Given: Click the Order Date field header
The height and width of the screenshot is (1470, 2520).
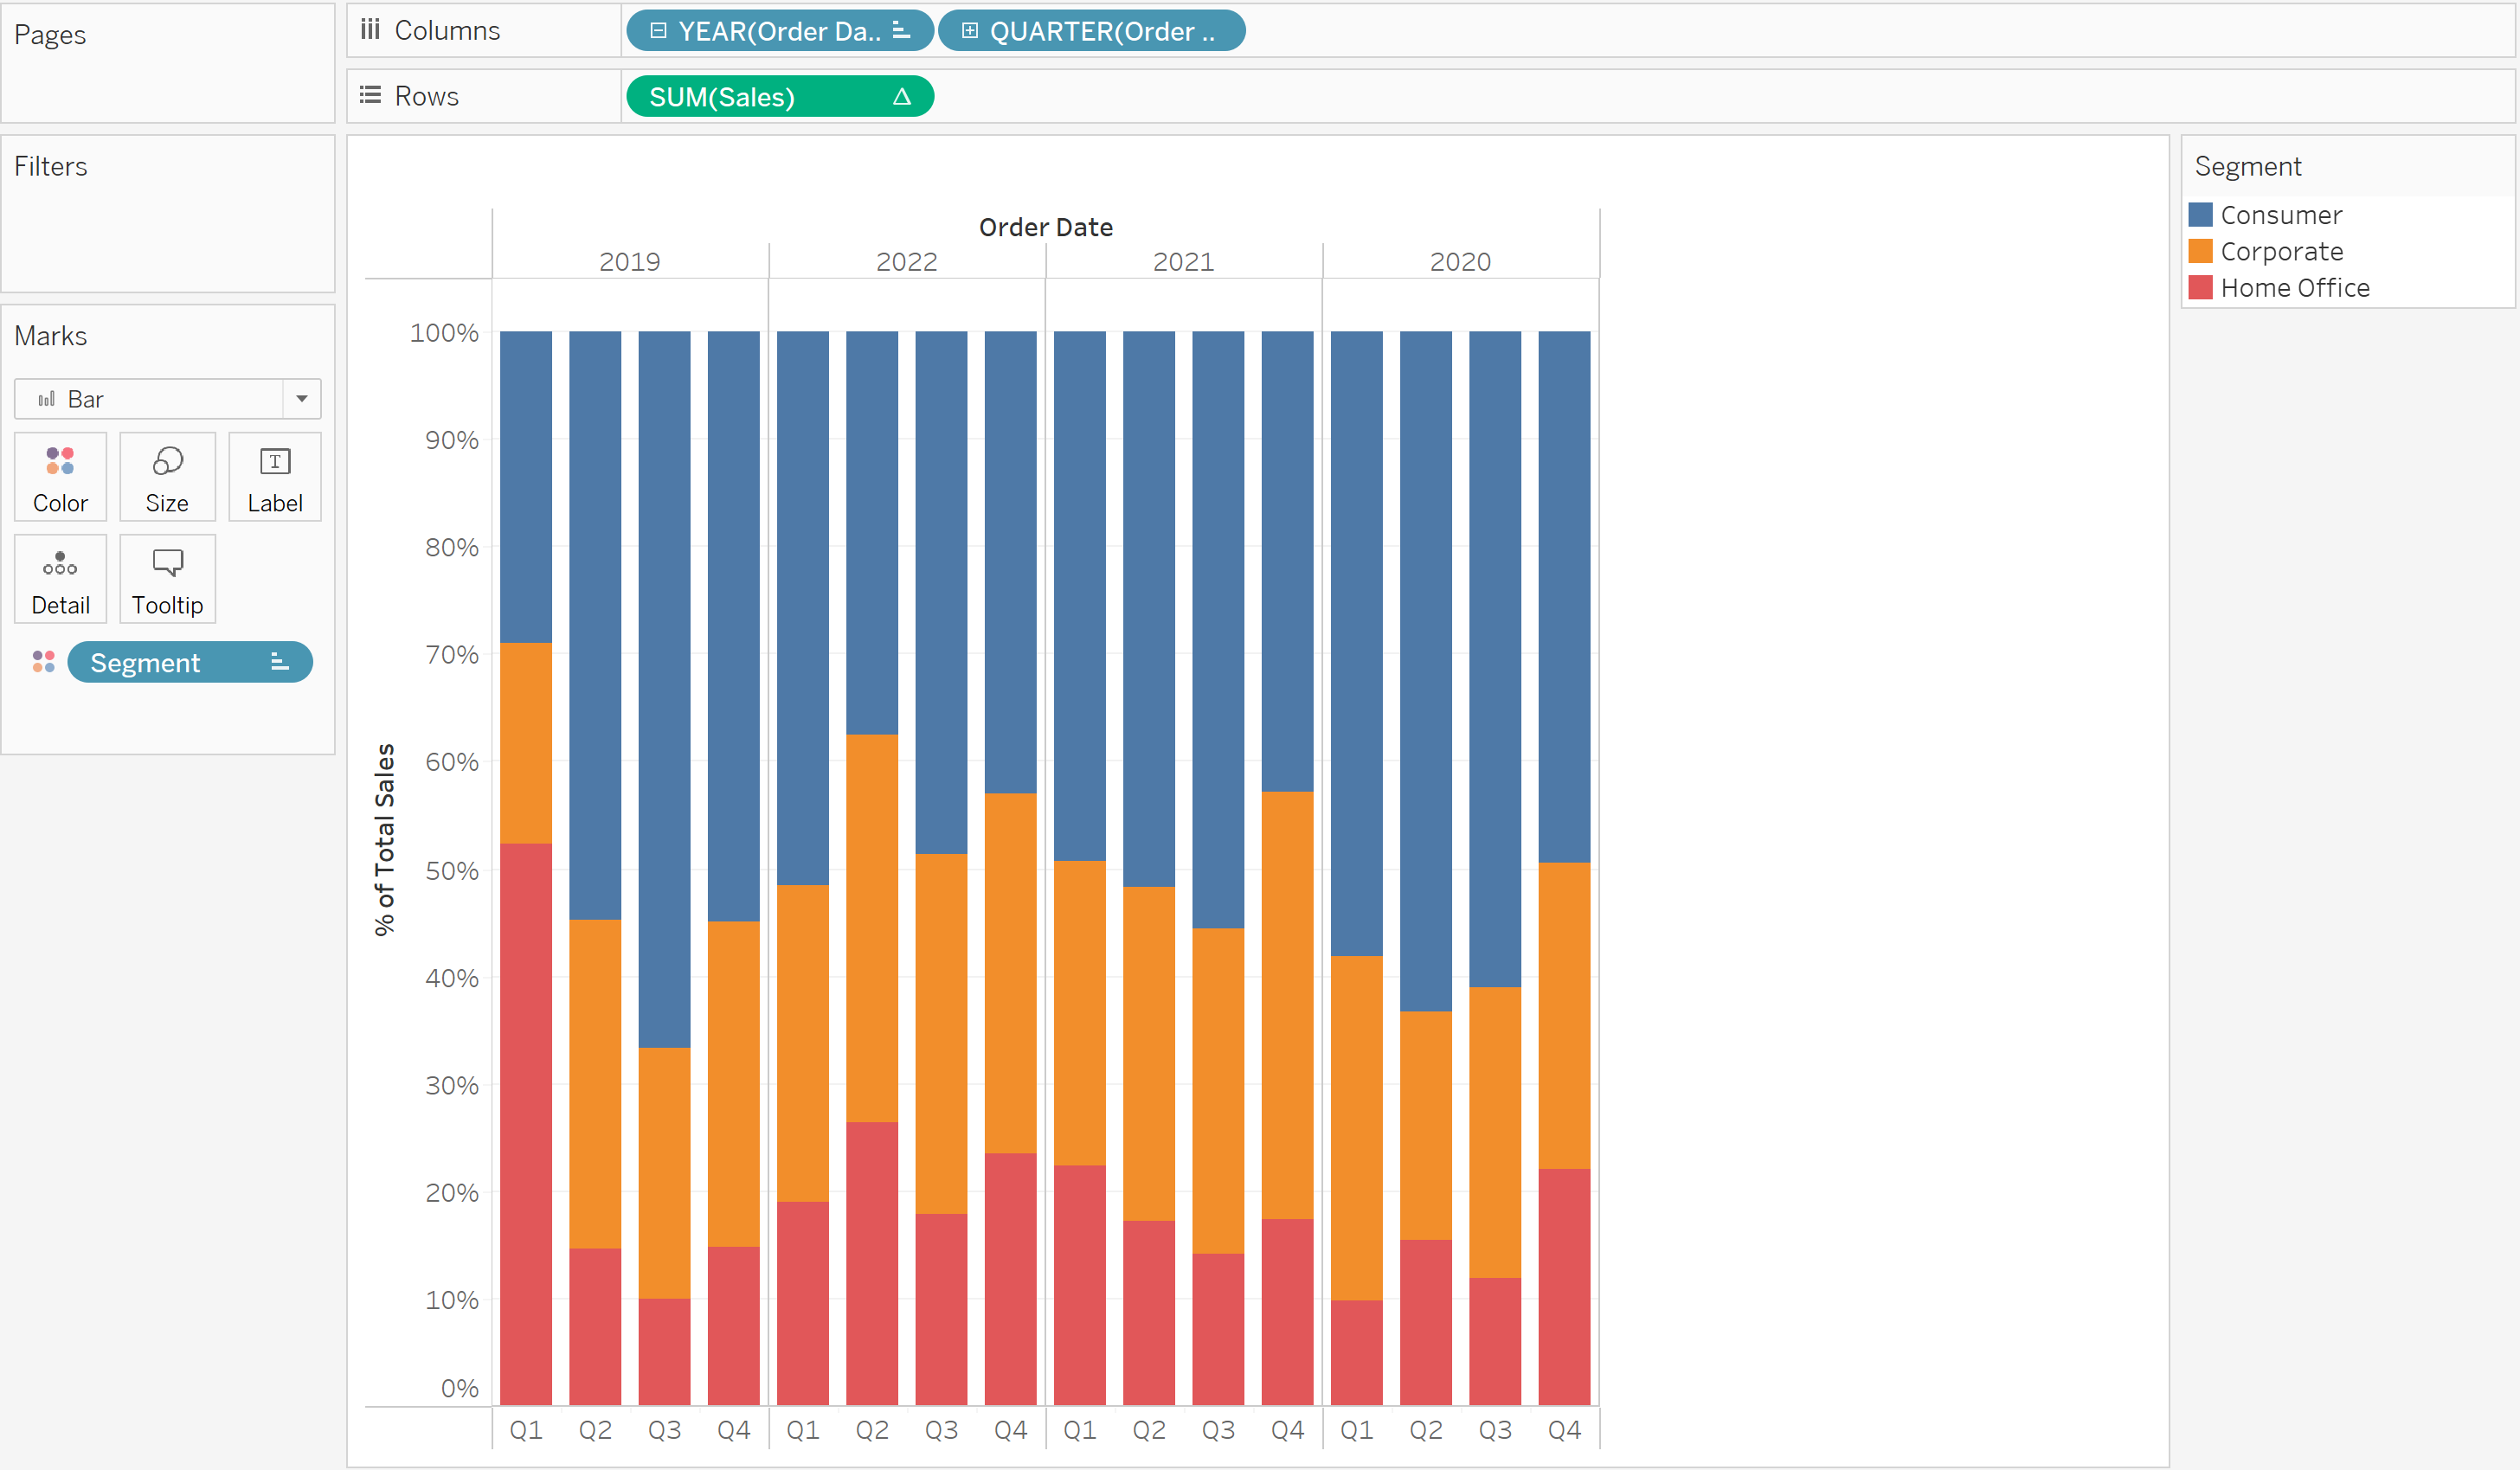Looking at the screenshot, I should (x=1045, y=227).
